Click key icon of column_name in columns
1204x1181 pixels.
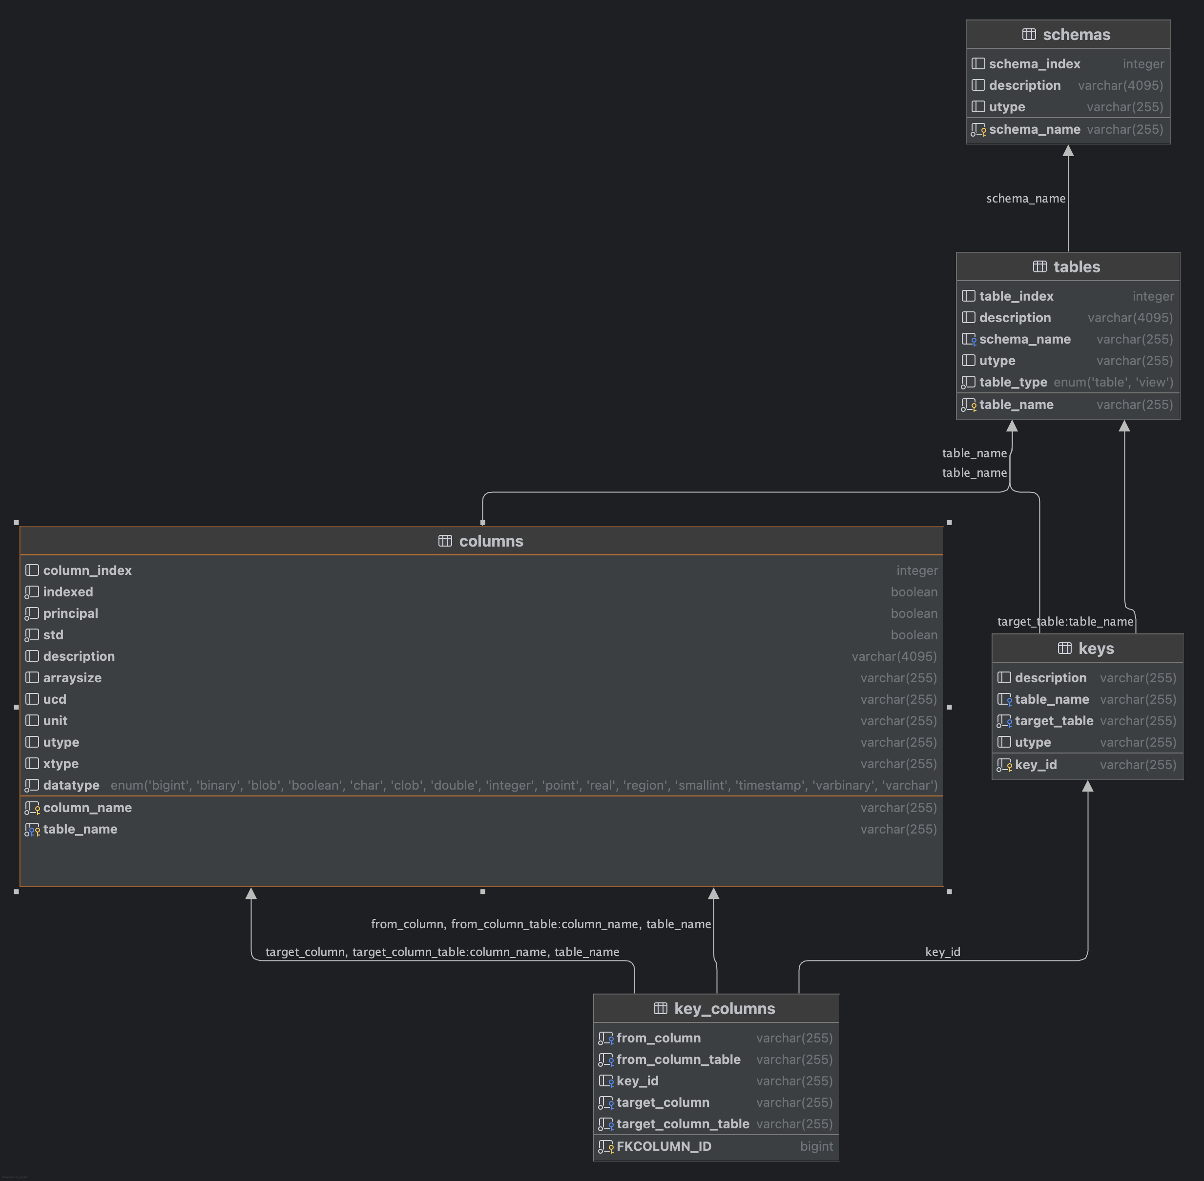point(32,808)
